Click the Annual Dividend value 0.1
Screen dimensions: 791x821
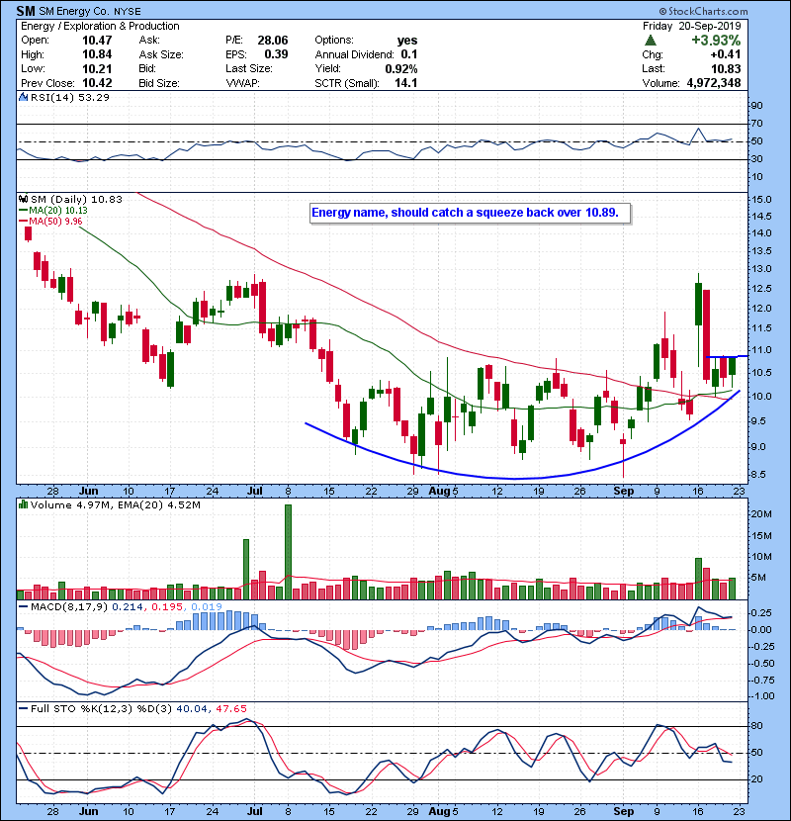click(x=409, y=54)
